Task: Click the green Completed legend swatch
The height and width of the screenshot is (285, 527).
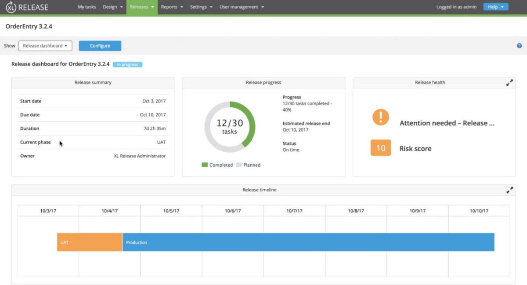Action: pos(204,165)
